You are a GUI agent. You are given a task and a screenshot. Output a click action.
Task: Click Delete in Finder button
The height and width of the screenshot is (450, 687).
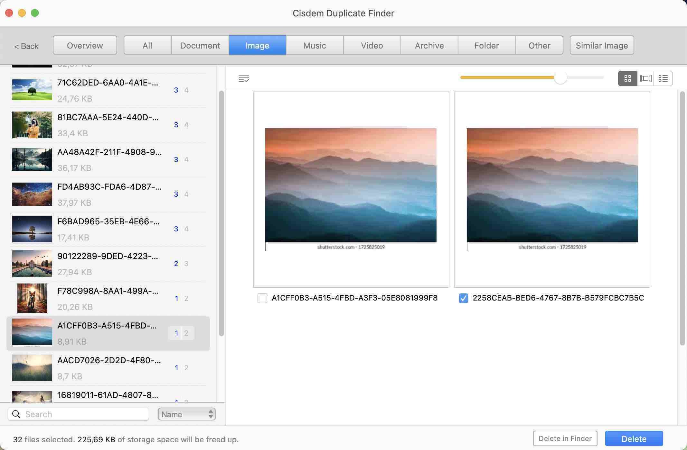[564, 437]
